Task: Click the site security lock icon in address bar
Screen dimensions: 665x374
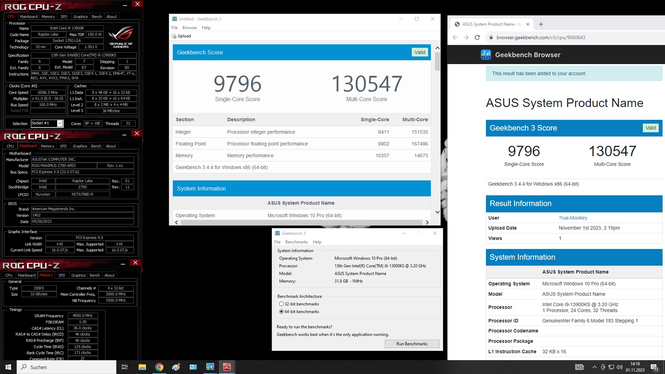Action: pyautogui.click(x=491, y=37)
